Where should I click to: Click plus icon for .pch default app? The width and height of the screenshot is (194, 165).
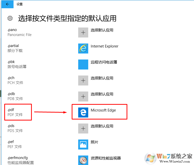83,80
